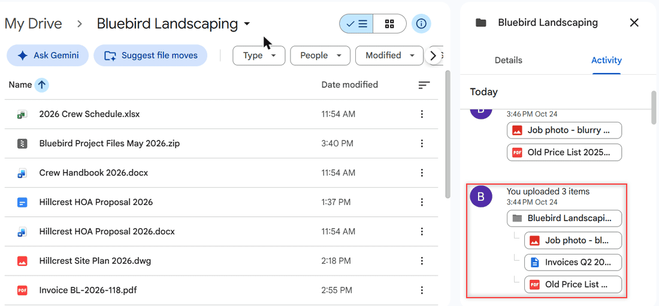This screenshot has height=306, width=659.
Task: Click Google Docs icon of Hillcrest HOA Proposal 2026
Action: coord(22,203)
